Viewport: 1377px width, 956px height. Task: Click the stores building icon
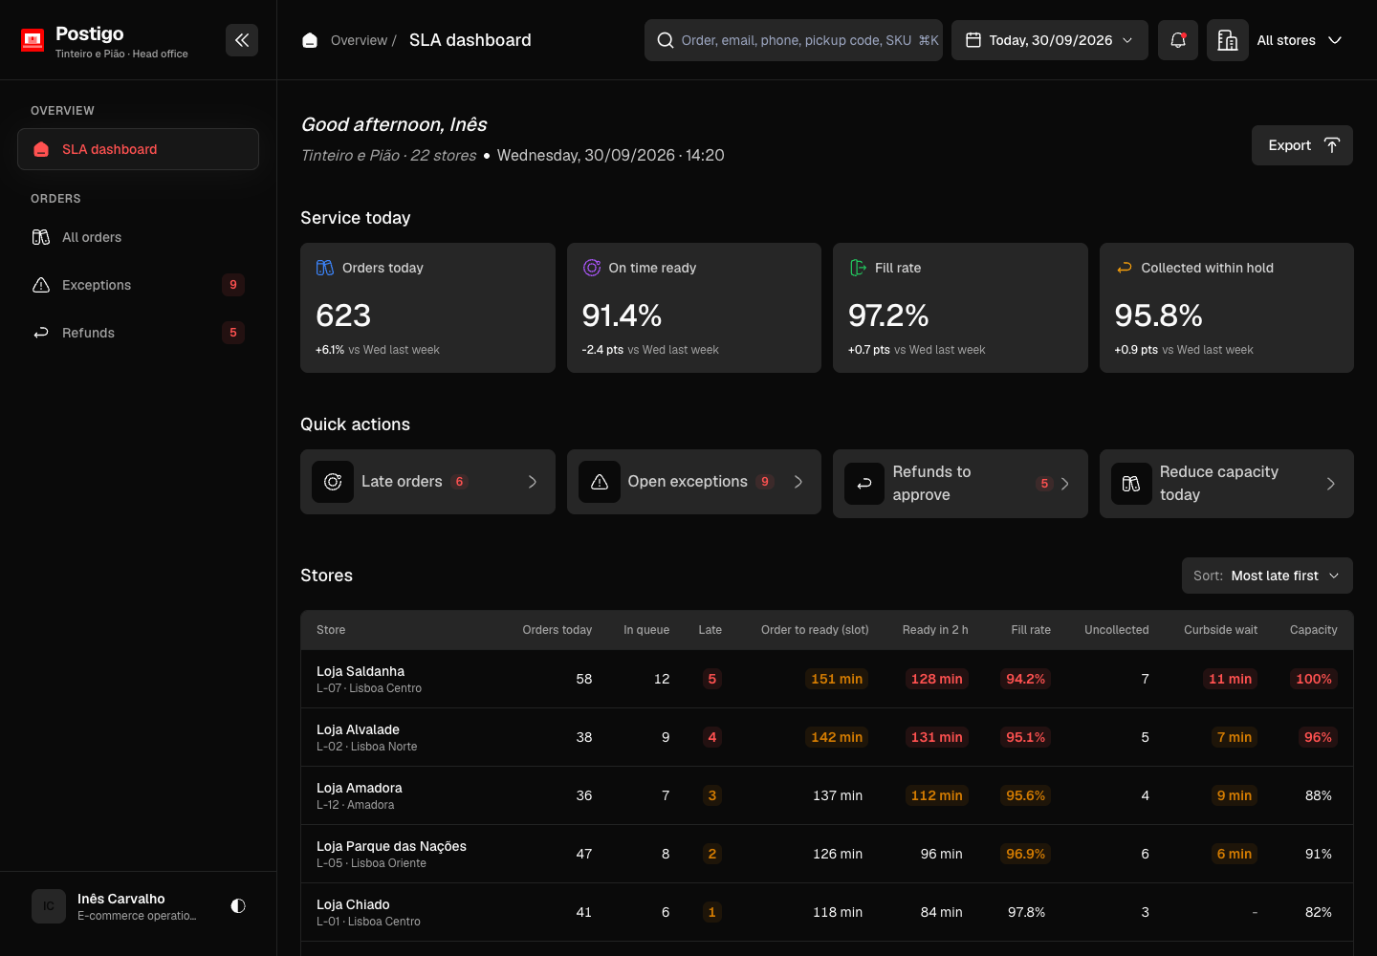pyautogui.click(x=1228, y=40)
